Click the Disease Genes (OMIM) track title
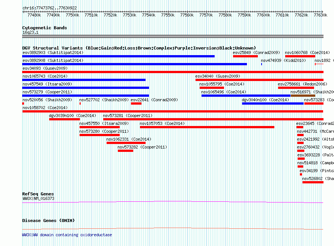 48,220
